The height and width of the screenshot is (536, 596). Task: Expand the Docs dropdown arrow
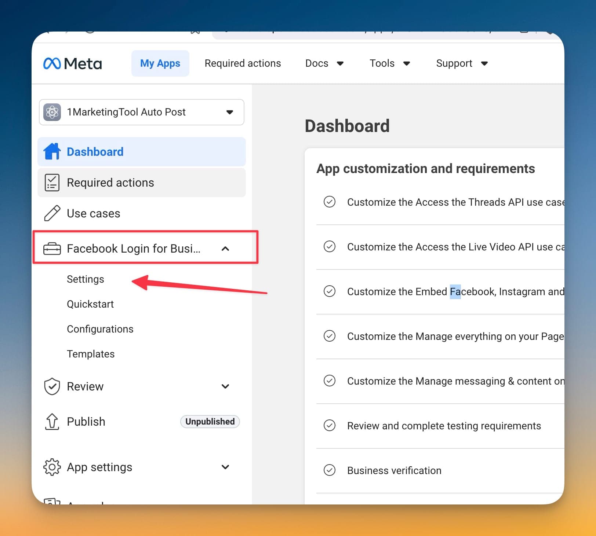[x=340, y=64]
